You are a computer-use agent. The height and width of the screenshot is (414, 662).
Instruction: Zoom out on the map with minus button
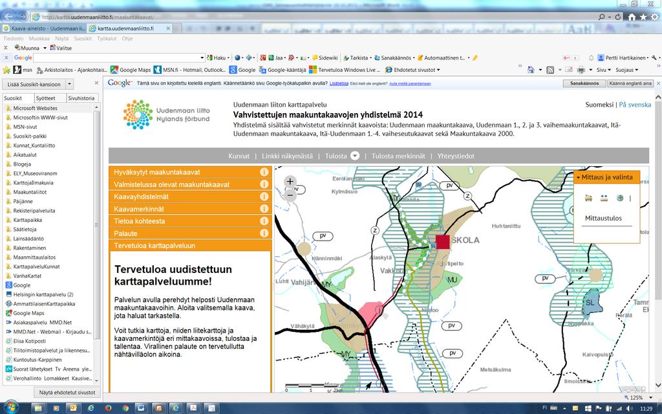[290, 195]
